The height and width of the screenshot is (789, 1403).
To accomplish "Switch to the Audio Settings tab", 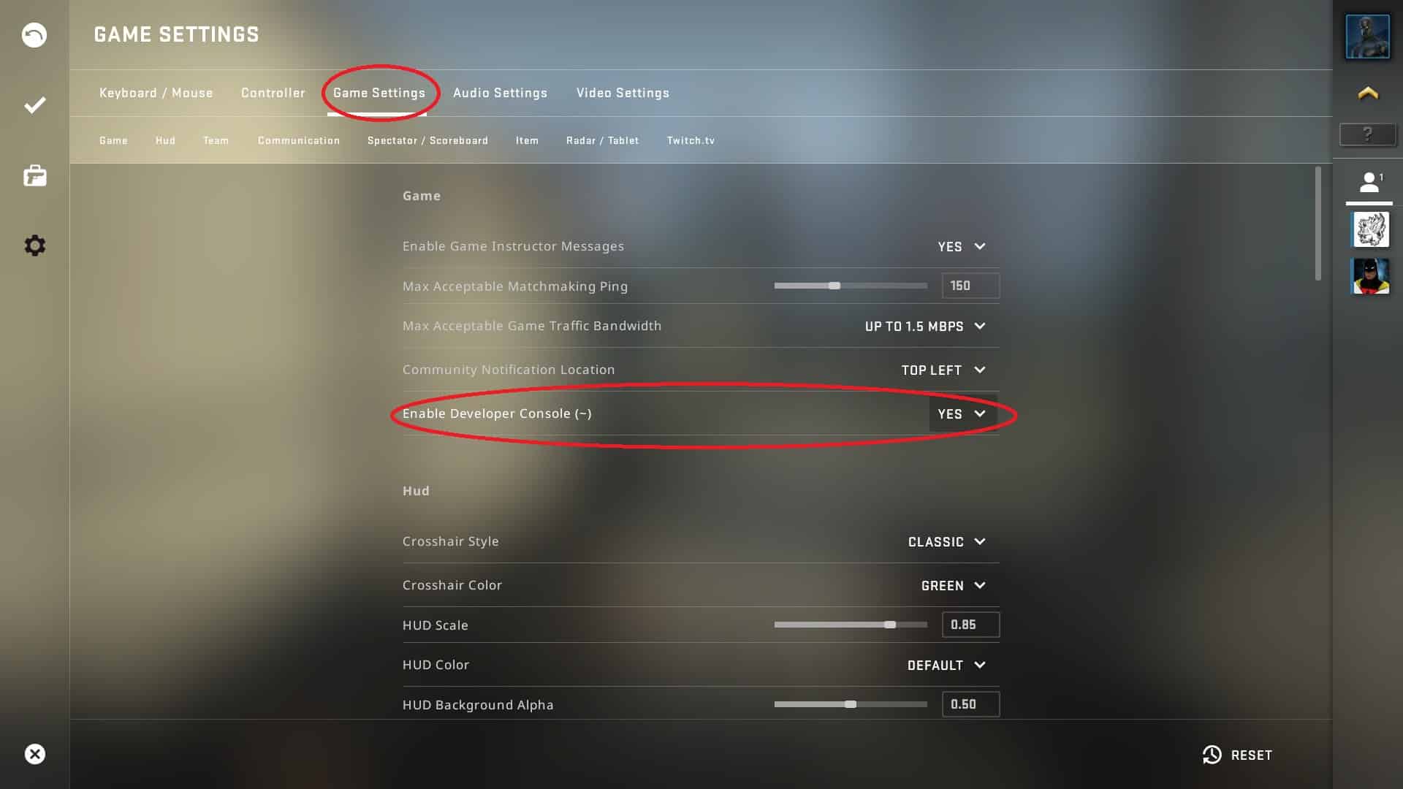I will pyautogui.click(x=500, y=93).
